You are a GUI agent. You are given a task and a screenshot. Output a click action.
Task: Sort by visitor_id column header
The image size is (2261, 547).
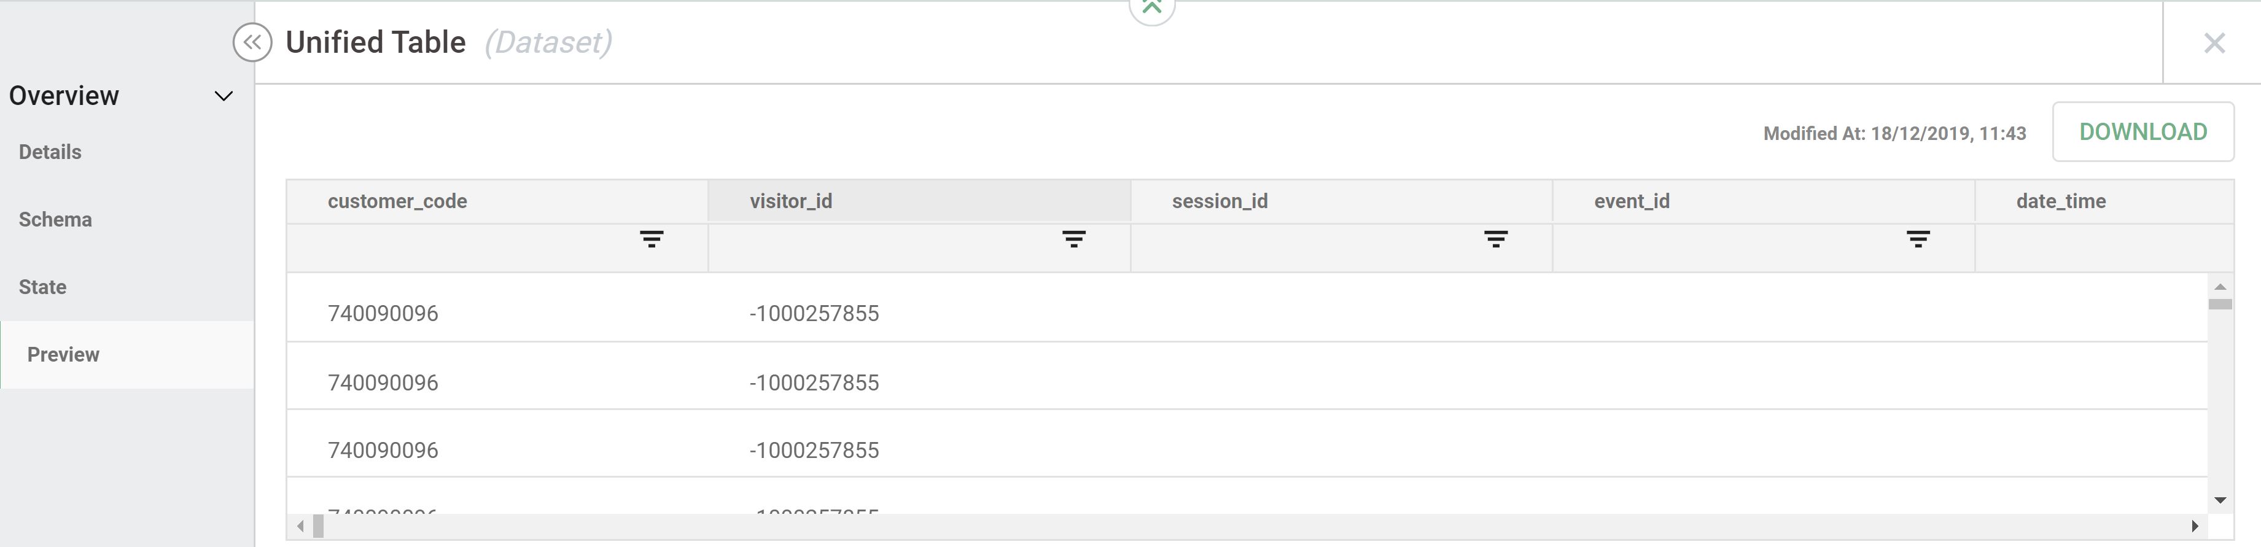pyautogui.click(x=791, y=201)
